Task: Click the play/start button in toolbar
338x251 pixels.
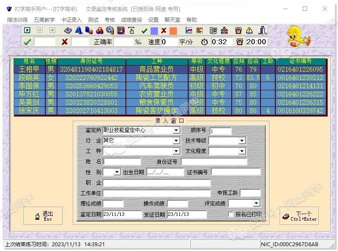Action: (x=27, y=30)
